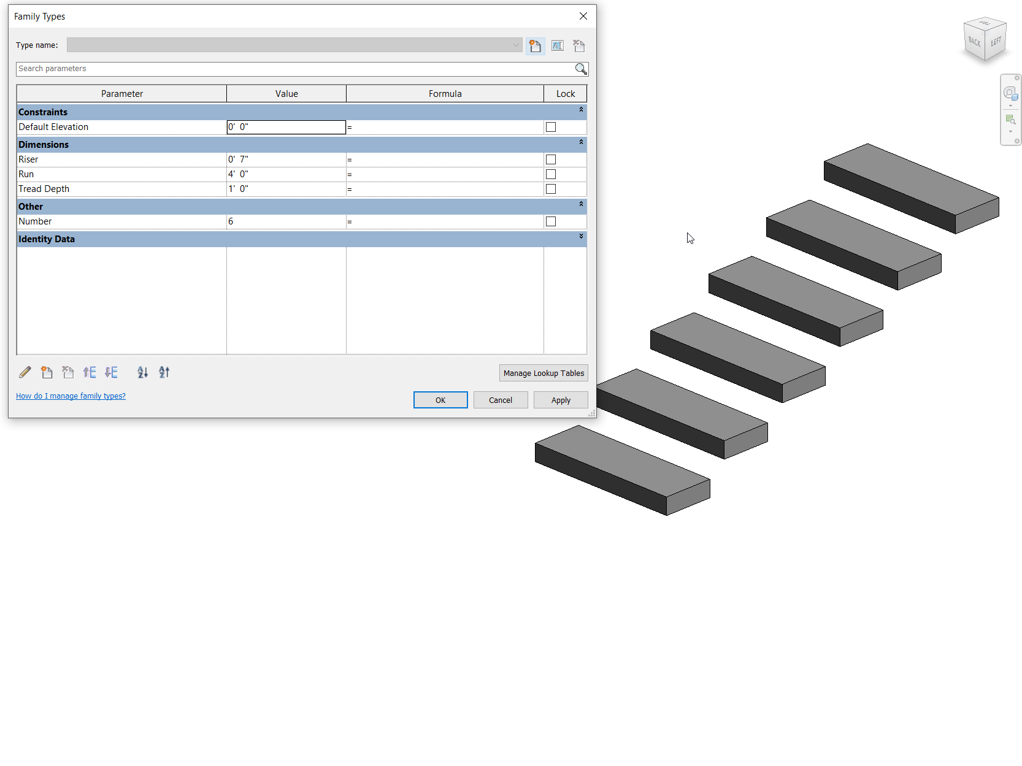1022x766 pixels.
Task: Add a new family parameter
Action: click(47, 372)
